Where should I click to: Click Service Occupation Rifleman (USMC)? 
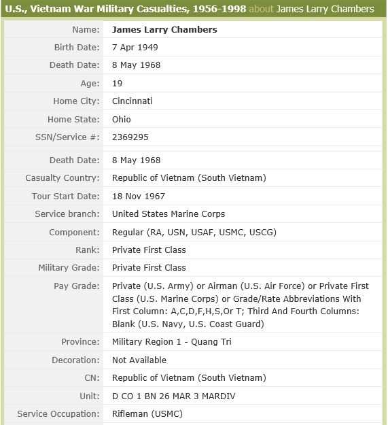[x=147, y=414]
